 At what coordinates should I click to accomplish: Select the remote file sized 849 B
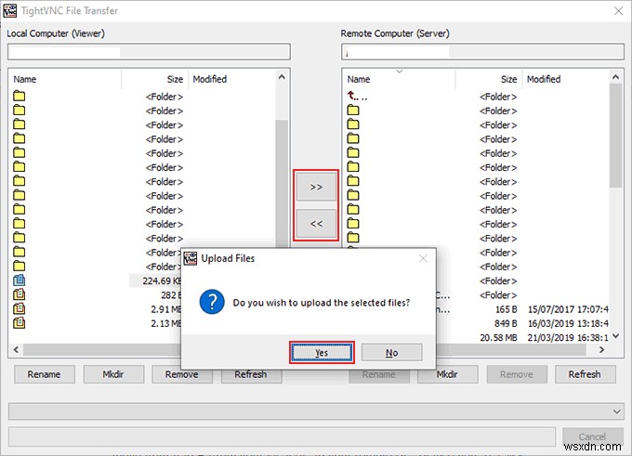(x=506, y=323)
